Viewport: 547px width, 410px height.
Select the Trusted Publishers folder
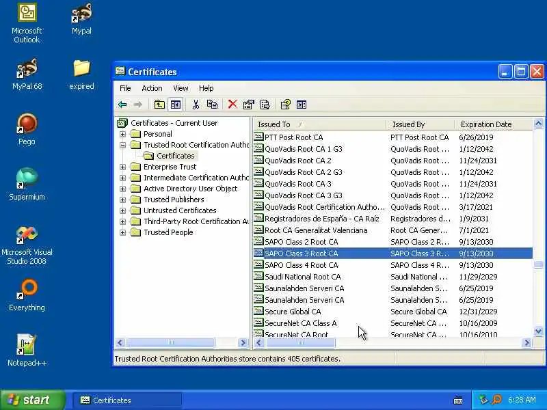[174, 200]
